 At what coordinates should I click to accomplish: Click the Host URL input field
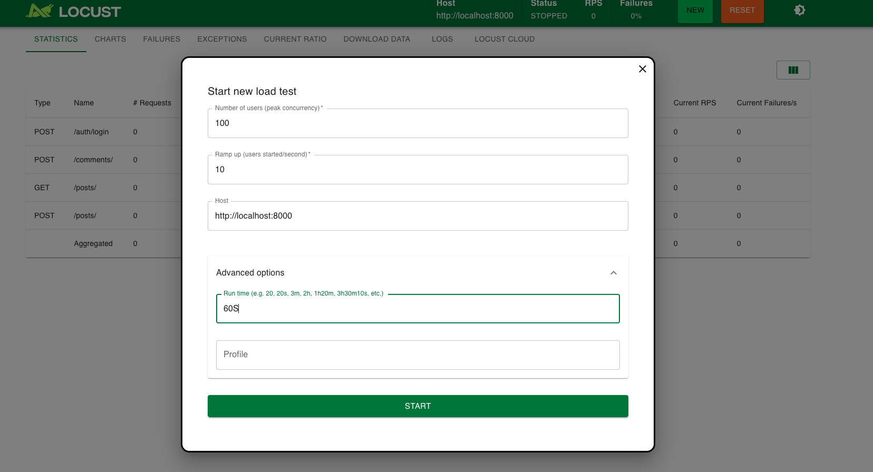[x=418, y=216]
